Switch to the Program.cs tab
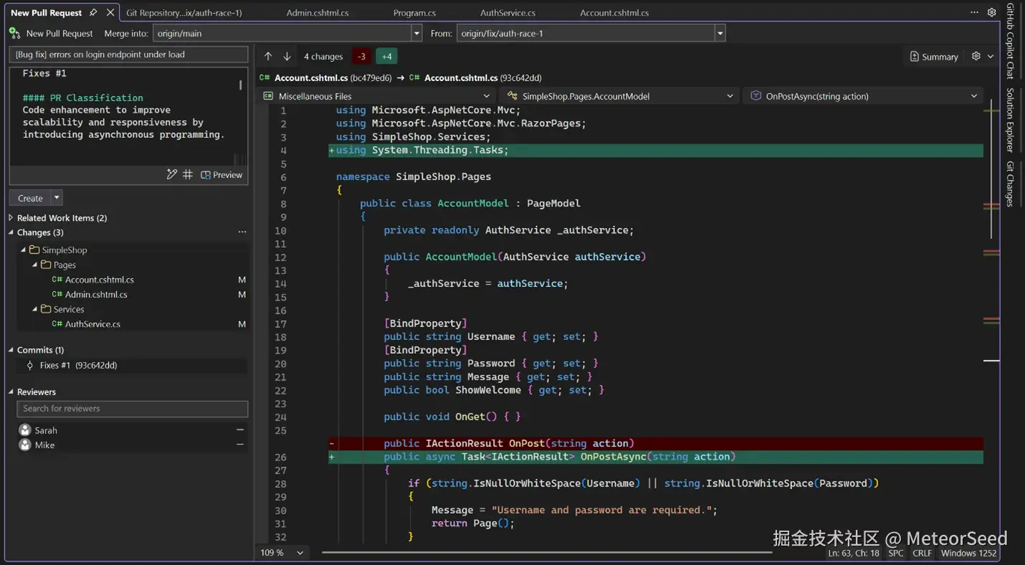The height and width of the screenshot is (565, 1025). click(x=414, y=13)
